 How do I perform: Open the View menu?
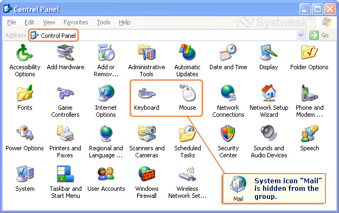(x=49, y=22)
